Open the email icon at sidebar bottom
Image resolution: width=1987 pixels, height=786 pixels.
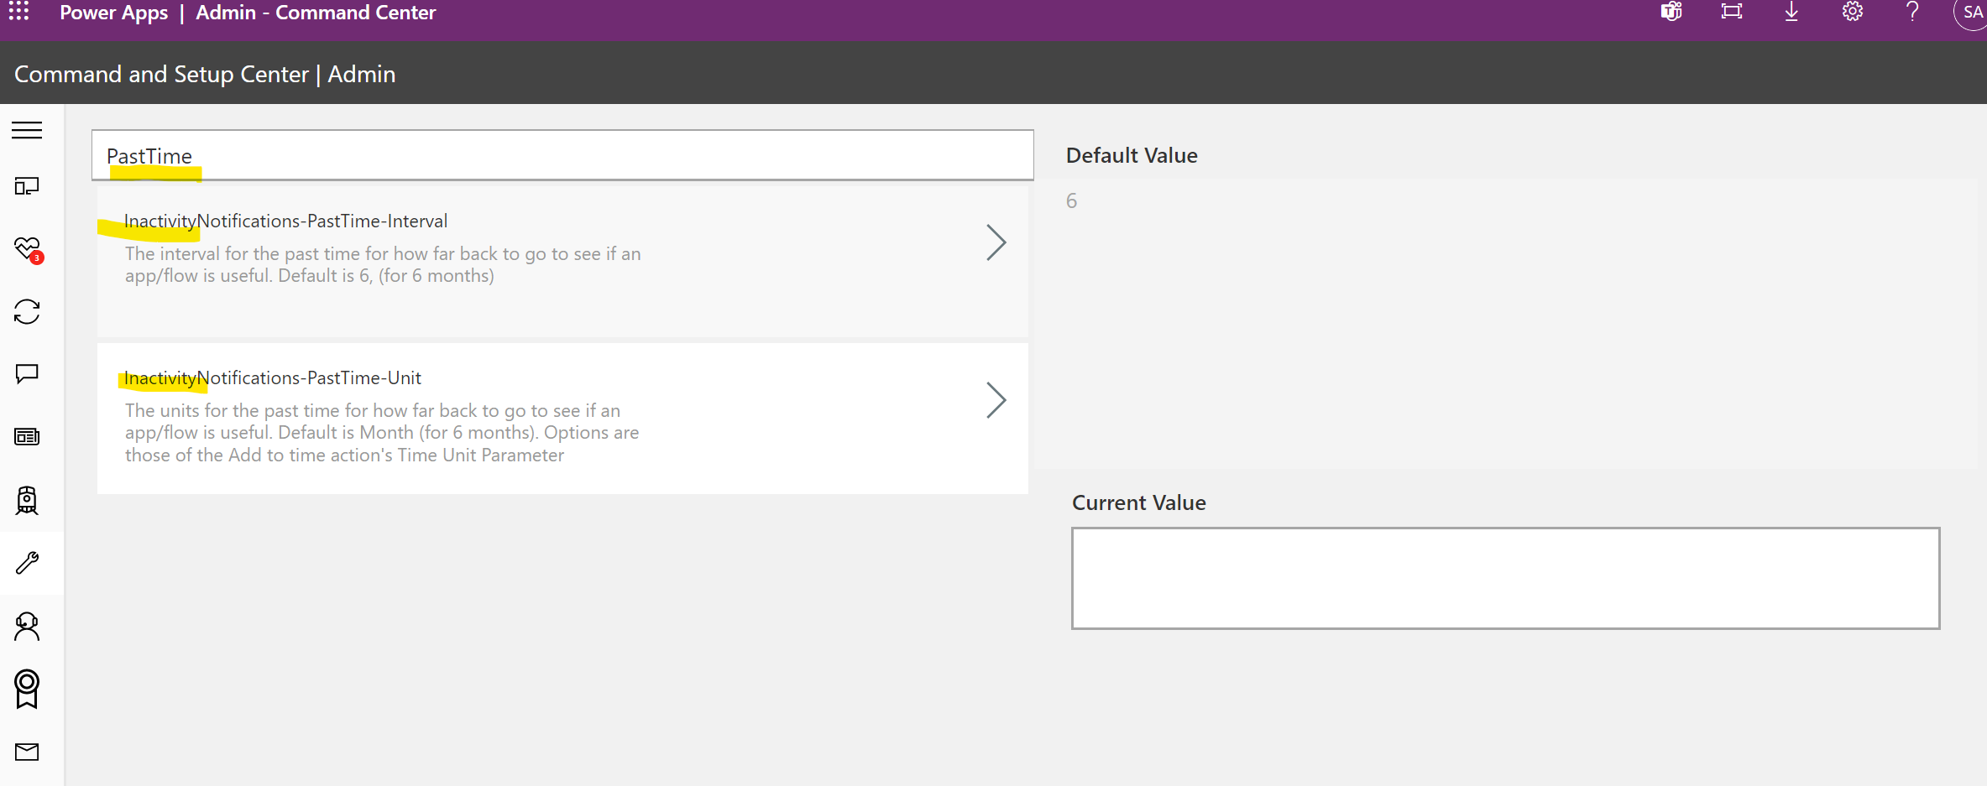tap(26, 752)
